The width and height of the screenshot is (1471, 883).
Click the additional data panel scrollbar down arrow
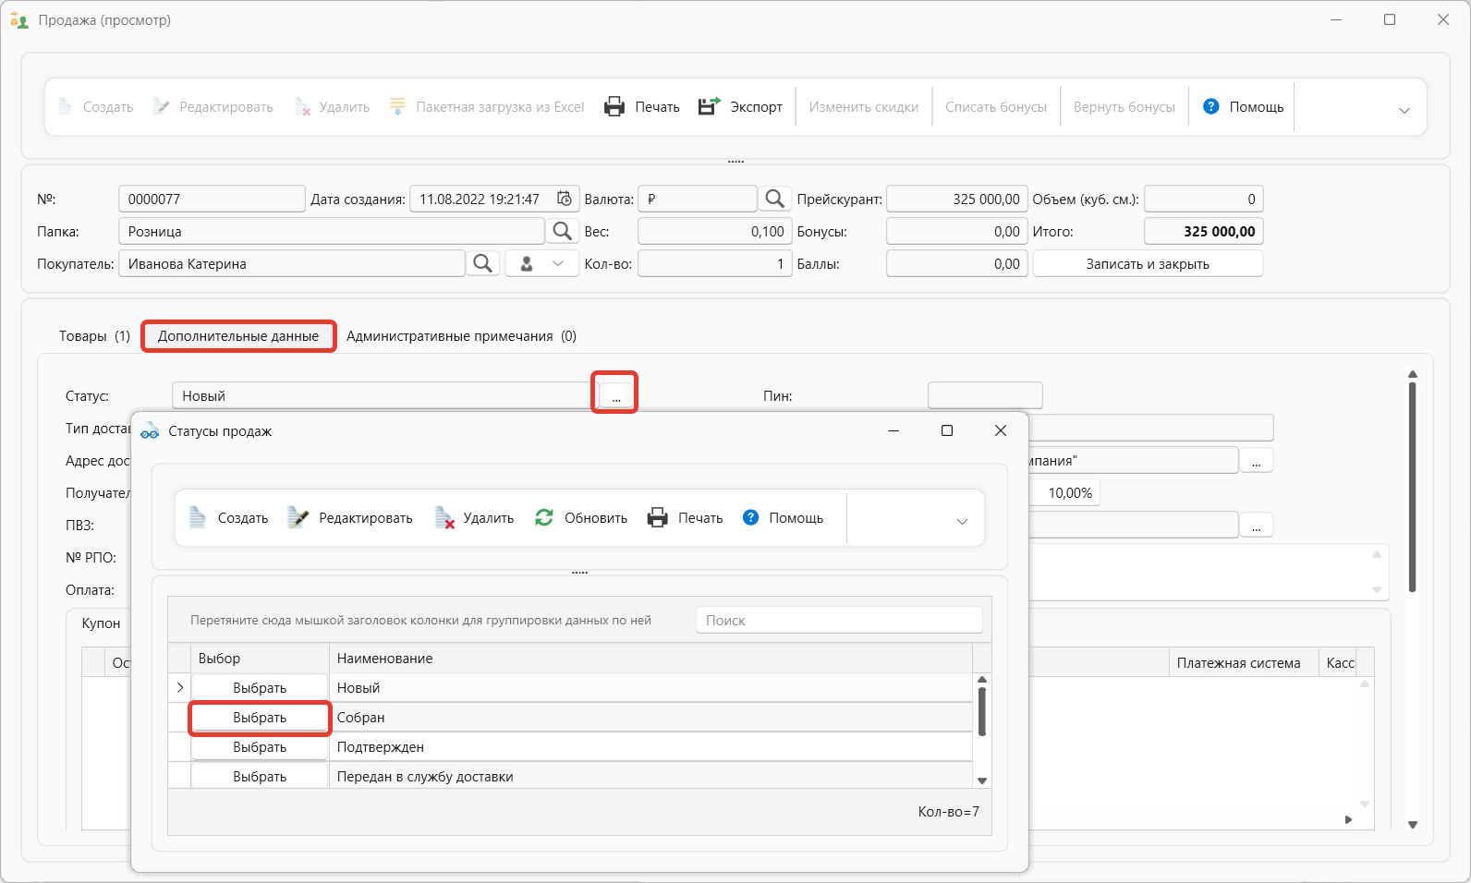(x=1412, y=825)
